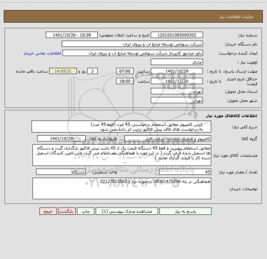Click price validity date 1401/11/30 field
Image resolution: width=267 pixels, height=259 pixels.
pos(177,81)
